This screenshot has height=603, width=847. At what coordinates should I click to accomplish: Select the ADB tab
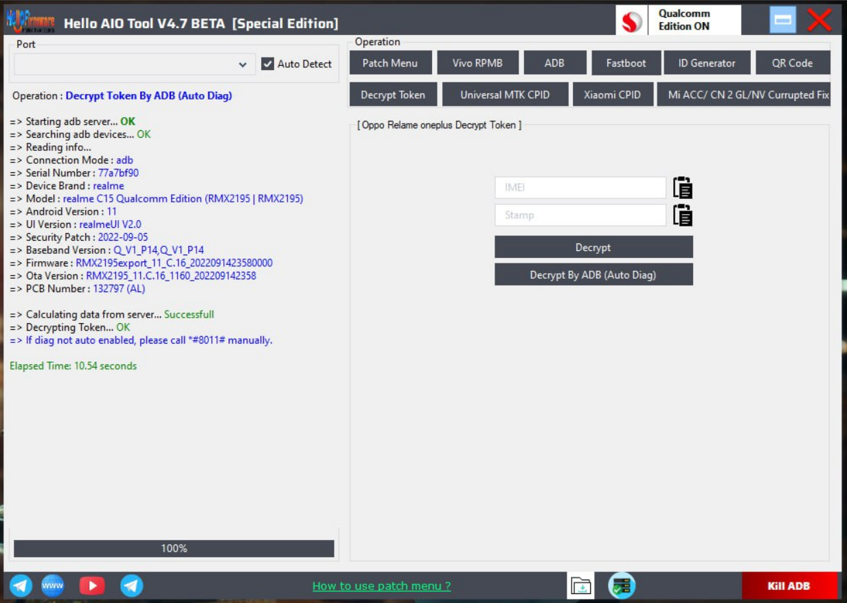tap(554, 62)
